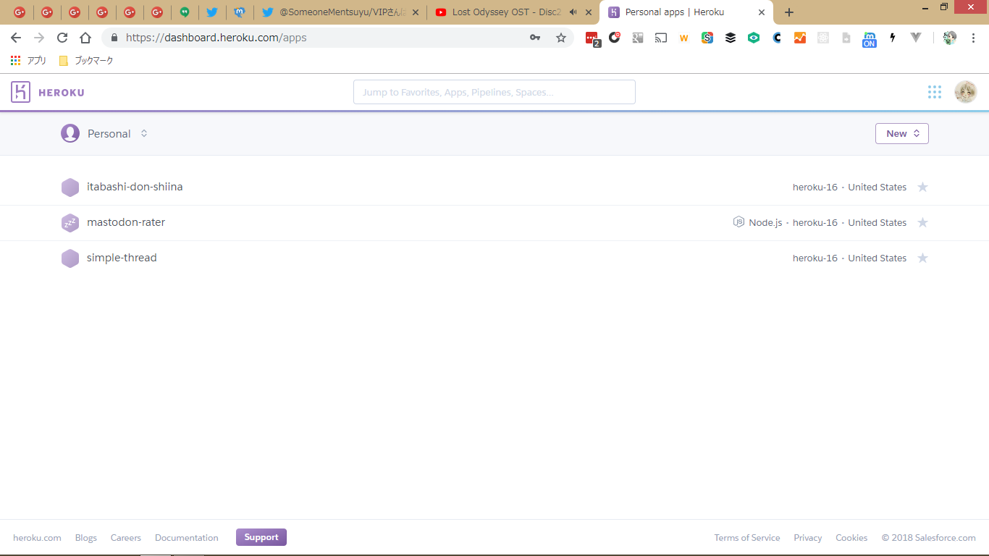The width and height of the screenshot is (989, 556).
Task: Open the Heroku apps grid menu
Action: (935, 92)
